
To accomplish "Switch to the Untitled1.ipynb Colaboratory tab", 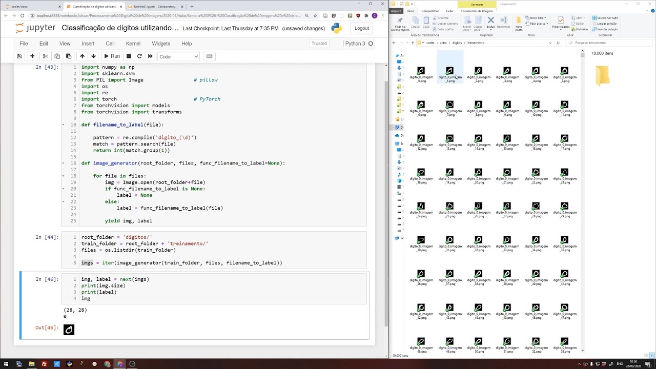I will 156,7.
